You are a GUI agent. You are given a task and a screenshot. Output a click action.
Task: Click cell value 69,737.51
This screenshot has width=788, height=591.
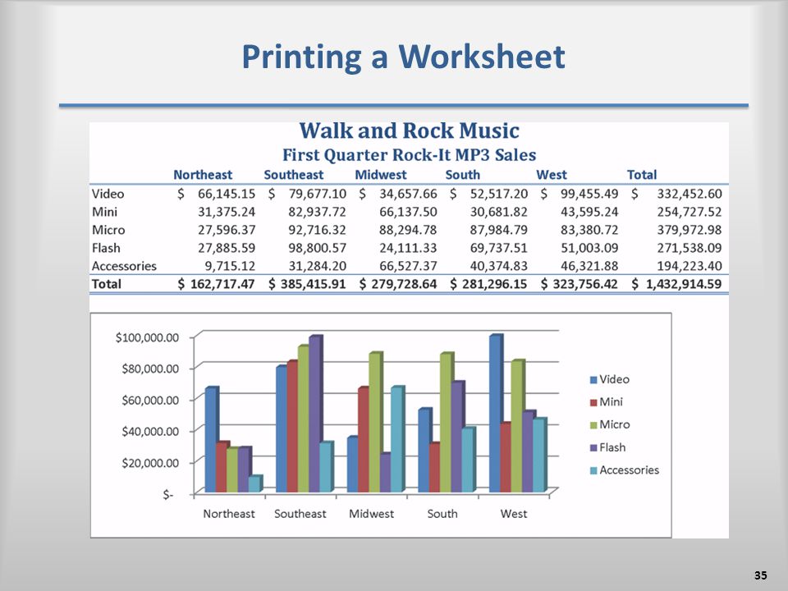pos(499,248)
